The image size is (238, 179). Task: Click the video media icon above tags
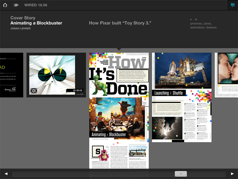click(x=191, y=19)
